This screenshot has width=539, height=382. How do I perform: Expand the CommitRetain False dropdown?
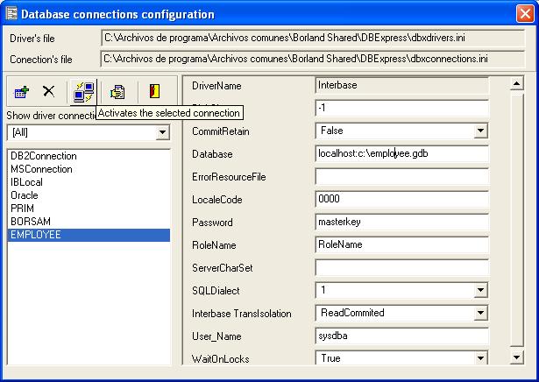click(x=480, y=131)
